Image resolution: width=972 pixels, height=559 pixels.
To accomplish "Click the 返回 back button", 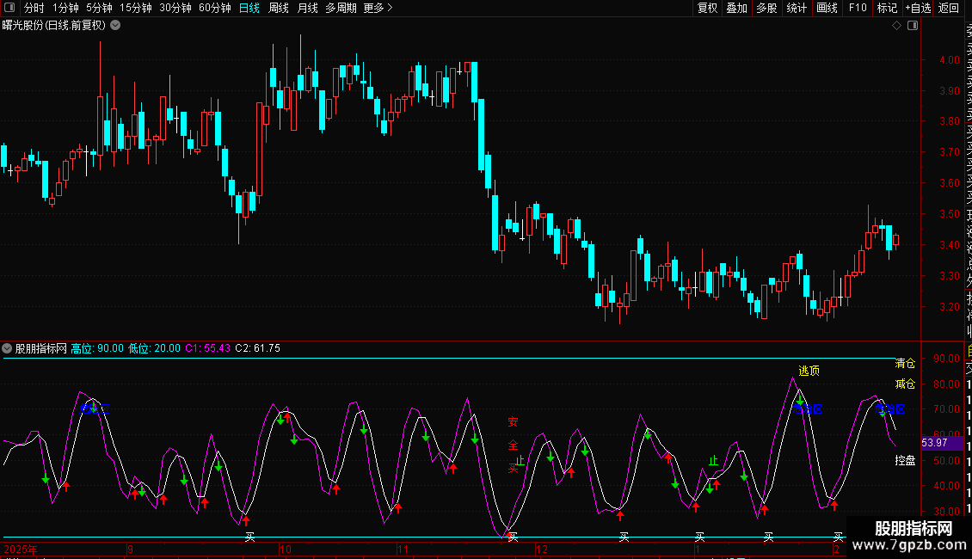I will (949, 9).
